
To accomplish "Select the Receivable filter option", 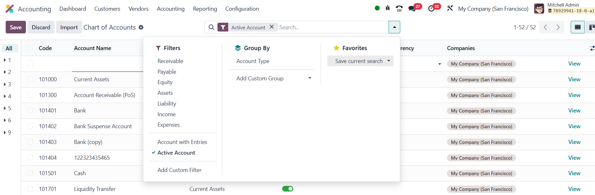I will pyautogui.click(x=170, y=61).
